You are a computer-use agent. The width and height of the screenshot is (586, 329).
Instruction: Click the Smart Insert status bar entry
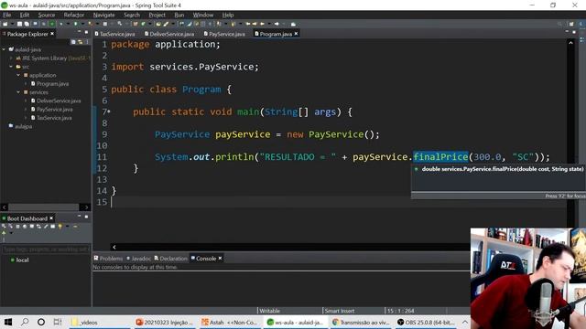[x=340, y=311]
